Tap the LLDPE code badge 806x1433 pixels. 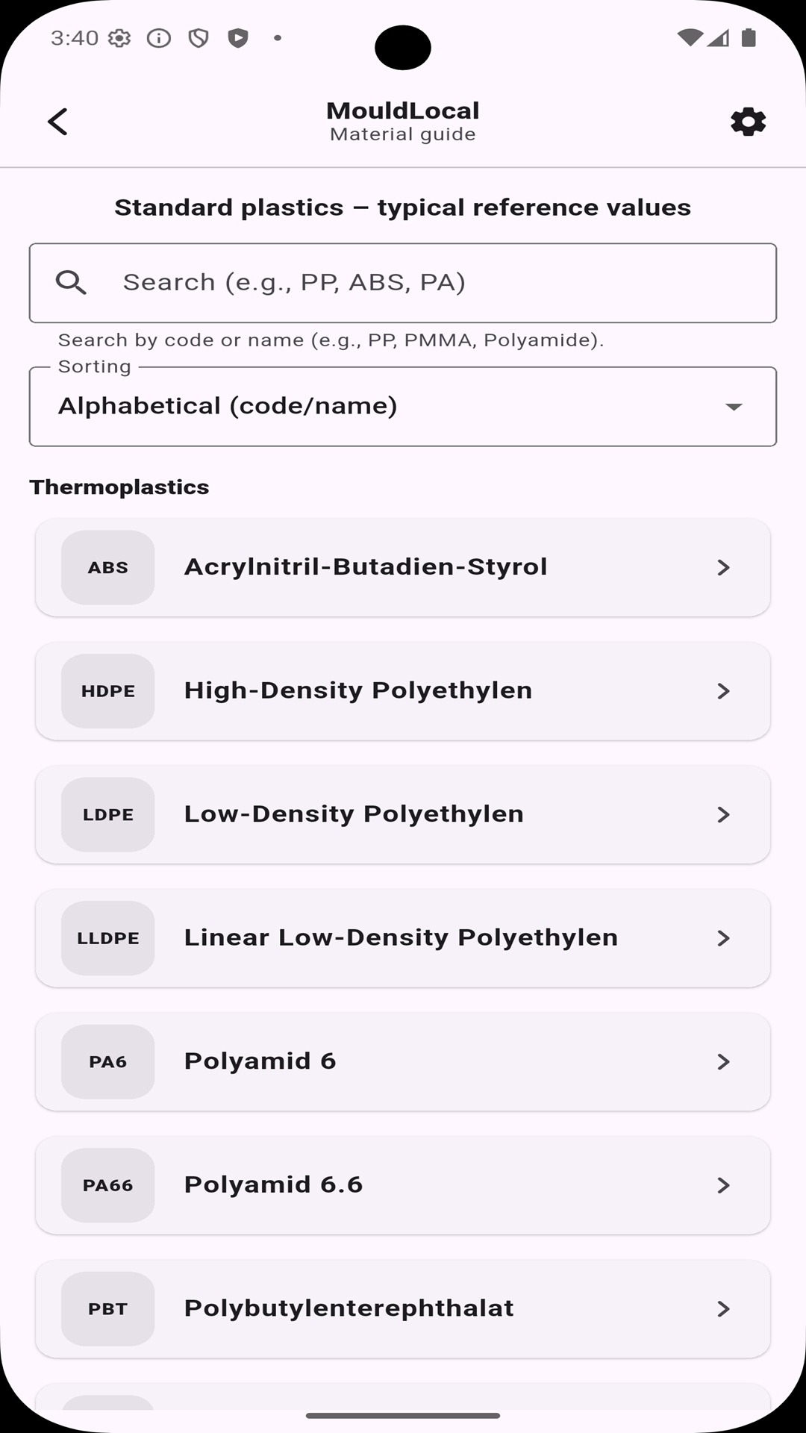coord(108,938)
